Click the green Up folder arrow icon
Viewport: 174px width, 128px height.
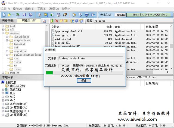coord(52,21)
